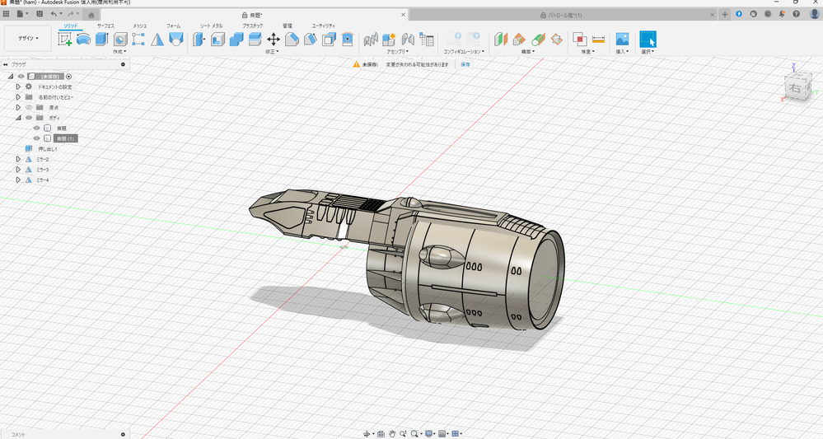The height and width of the screenshot is (439, 823).
Task: Switch to the フォーム tab
Action: click(x=173, y=26)
